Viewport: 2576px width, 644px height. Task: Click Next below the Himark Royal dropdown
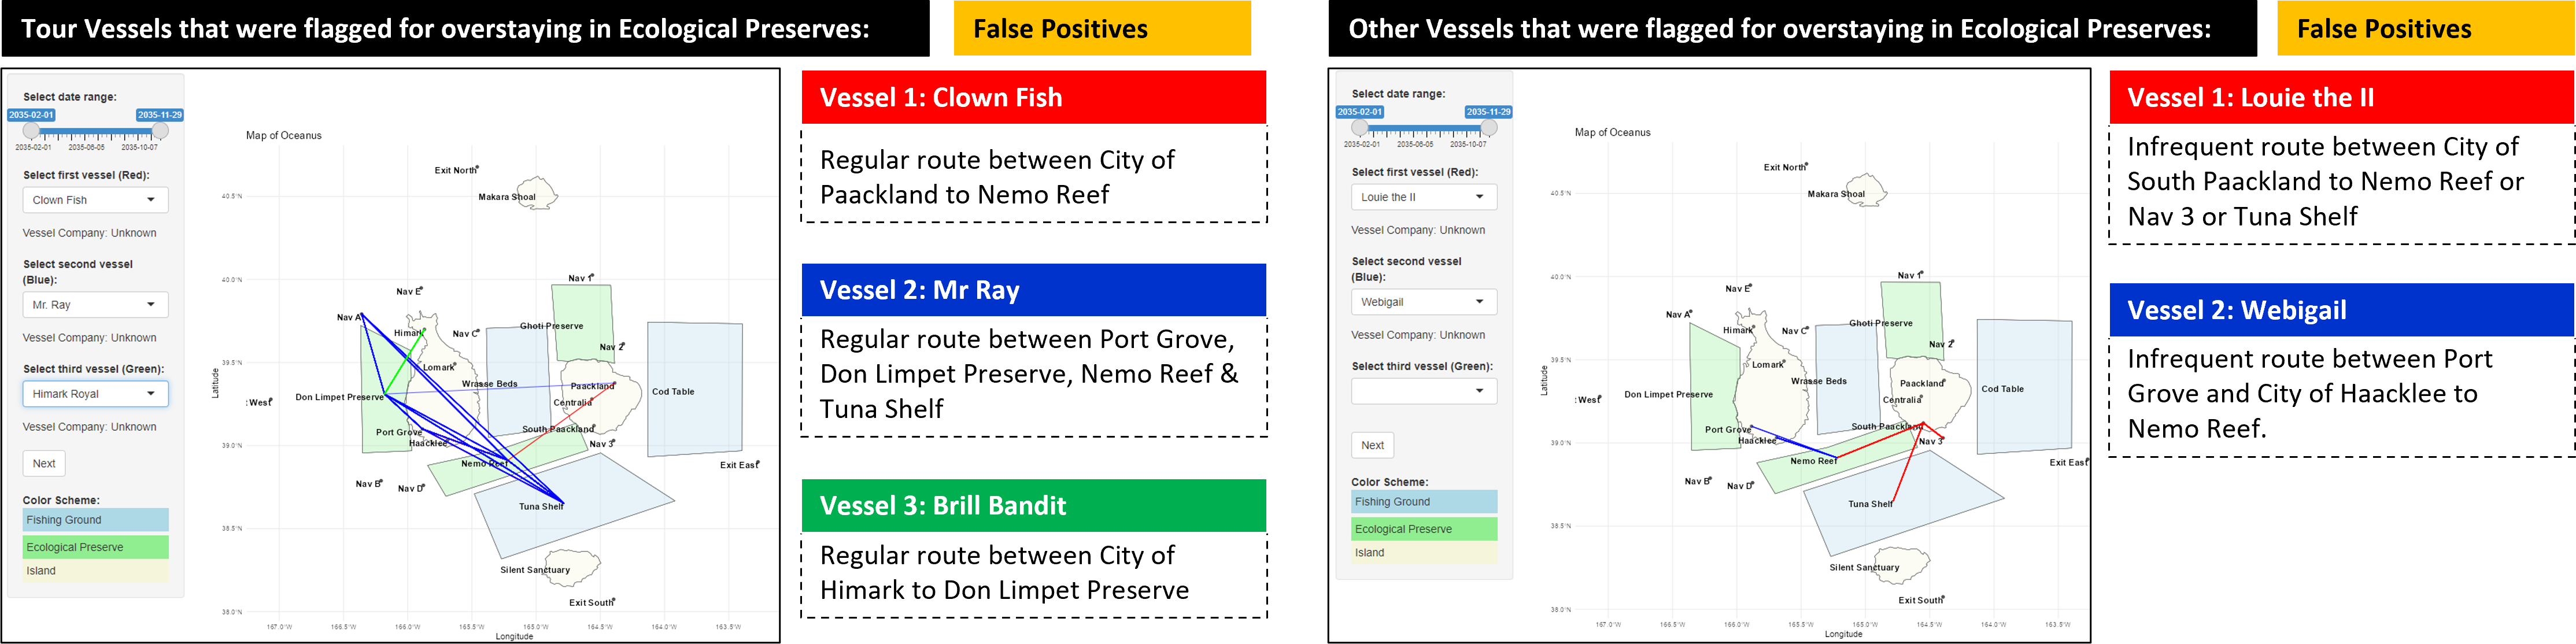click(44, 463)
